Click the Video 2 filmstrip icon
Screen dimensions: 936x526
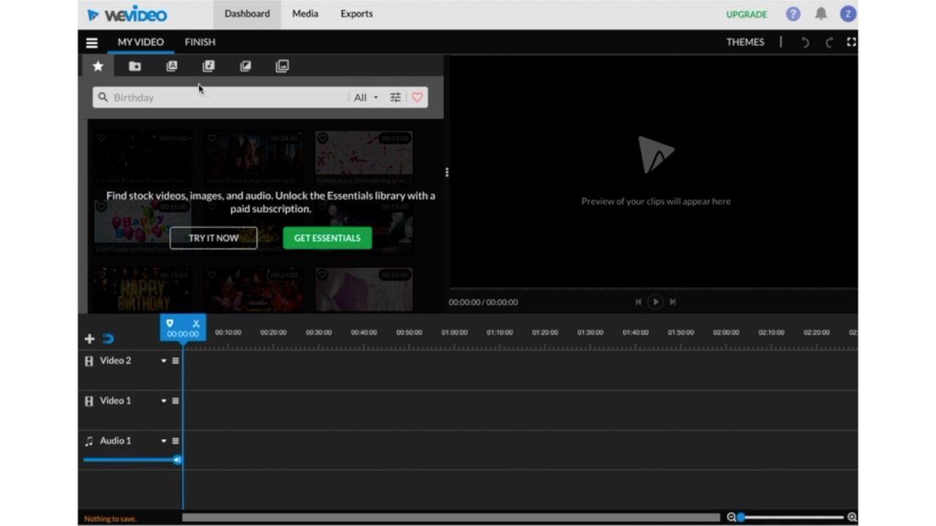[89, 361]
